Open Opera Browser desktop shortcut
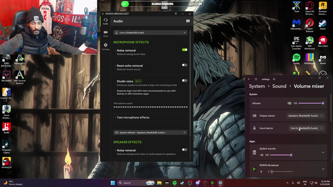The width and height of the screenshot is (333, 187). (x=310, y=26)
